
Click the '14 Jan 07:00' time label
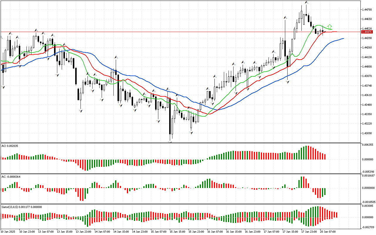pyautogui.click(x=102, y=232)
